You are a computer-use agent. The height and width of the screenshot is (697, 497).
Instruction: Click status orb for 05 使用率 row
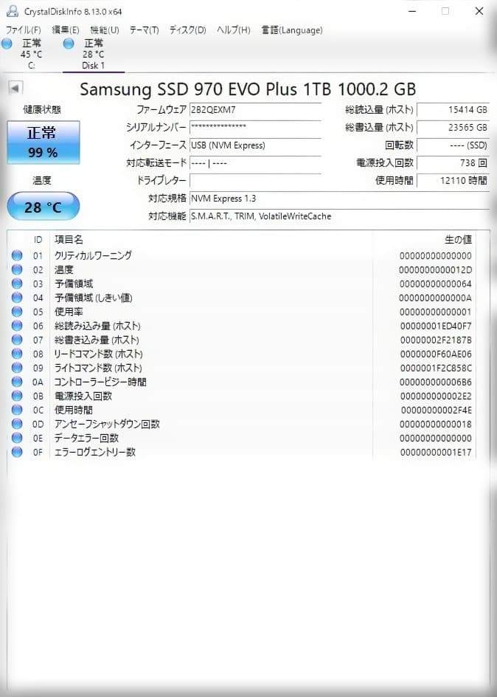[x=17, y=312]
